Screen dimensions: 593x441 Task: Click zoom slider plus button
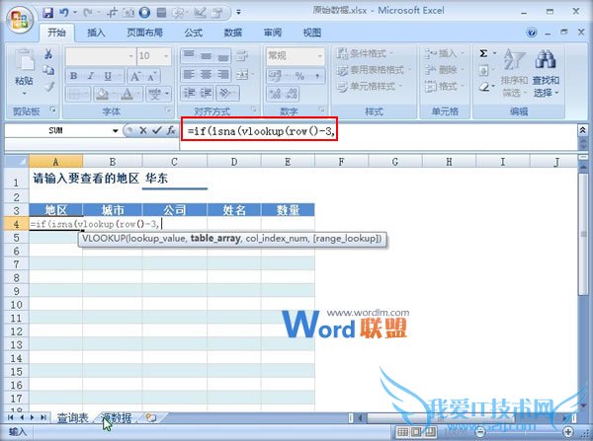[568, 431]
